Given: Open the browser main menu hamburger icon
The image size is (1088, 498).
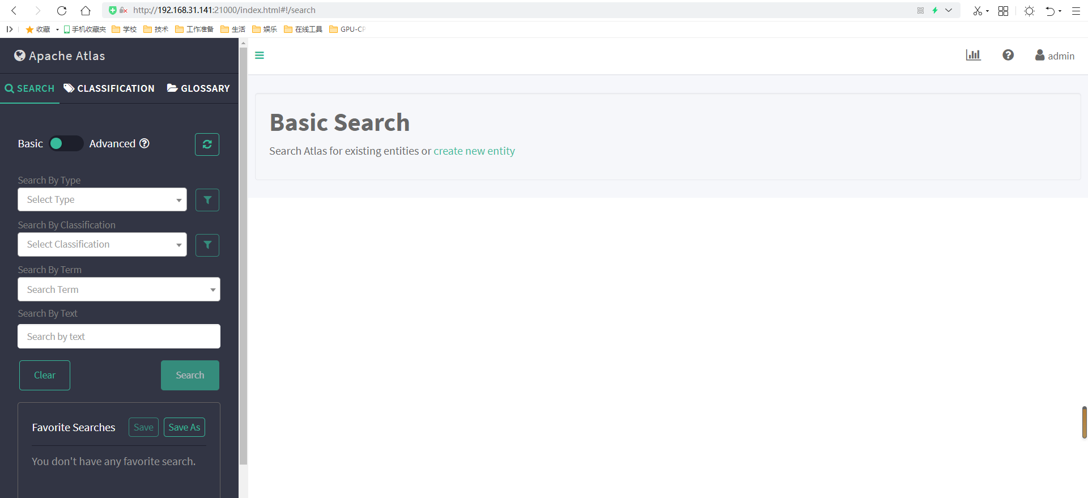Looking at the screenshot, I should point(1076,11).
